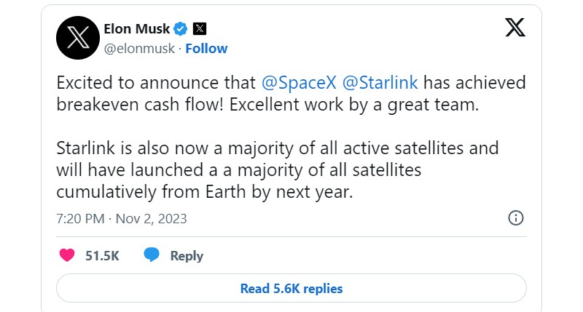Click 'cumulatively from Earth by next year' line

[x=204, y=192]
